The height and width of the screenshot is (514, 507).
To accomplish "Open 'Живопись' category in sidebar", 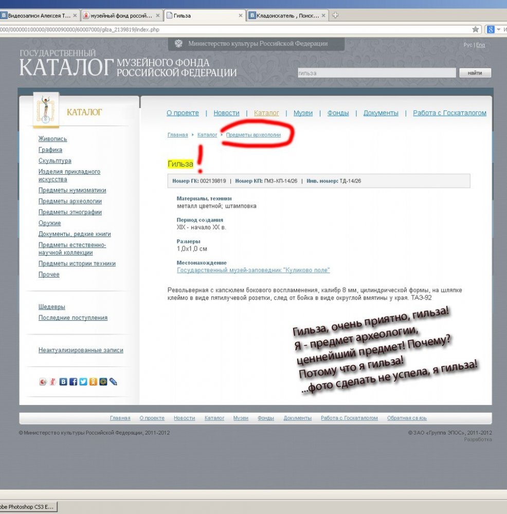I will coord(52,139).
